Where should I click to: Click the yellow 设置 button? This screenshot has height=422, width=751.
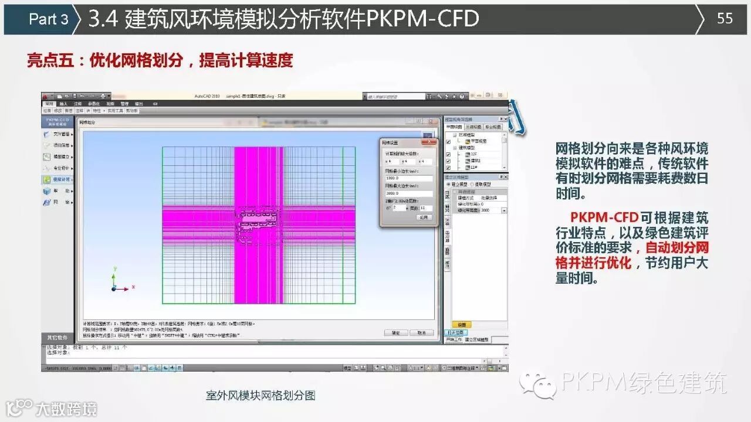coord(462,325)
